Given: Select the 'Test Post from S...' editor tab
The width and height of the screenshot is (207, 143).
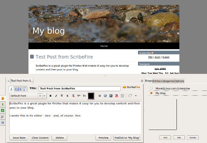Looking at the screenshot, I should 22,81.
